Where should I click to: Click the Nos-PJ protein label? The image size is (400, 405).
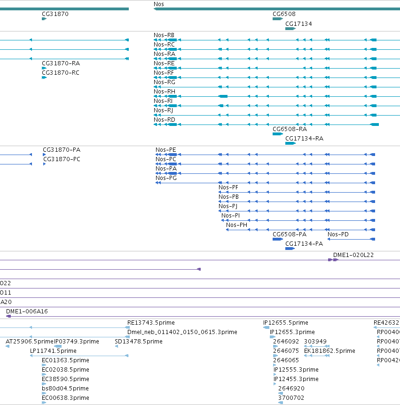228,206
